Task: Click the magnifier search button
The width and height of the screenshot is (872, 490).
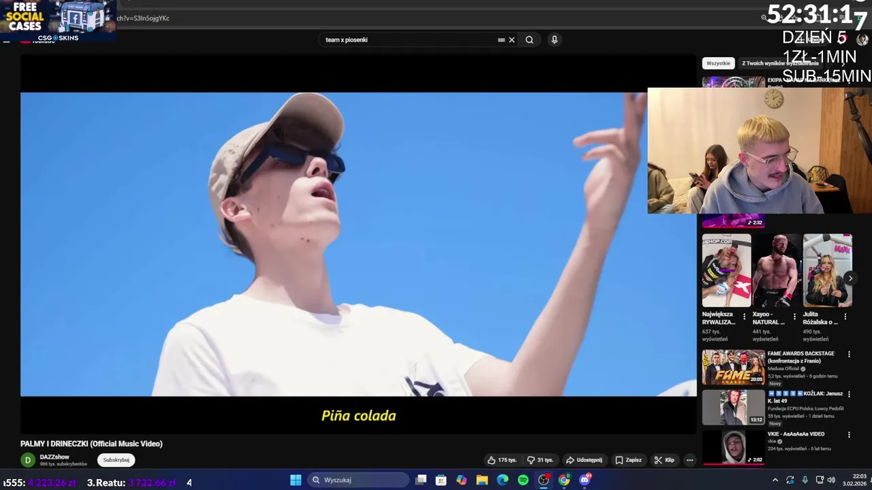Action: pos(529,39)
